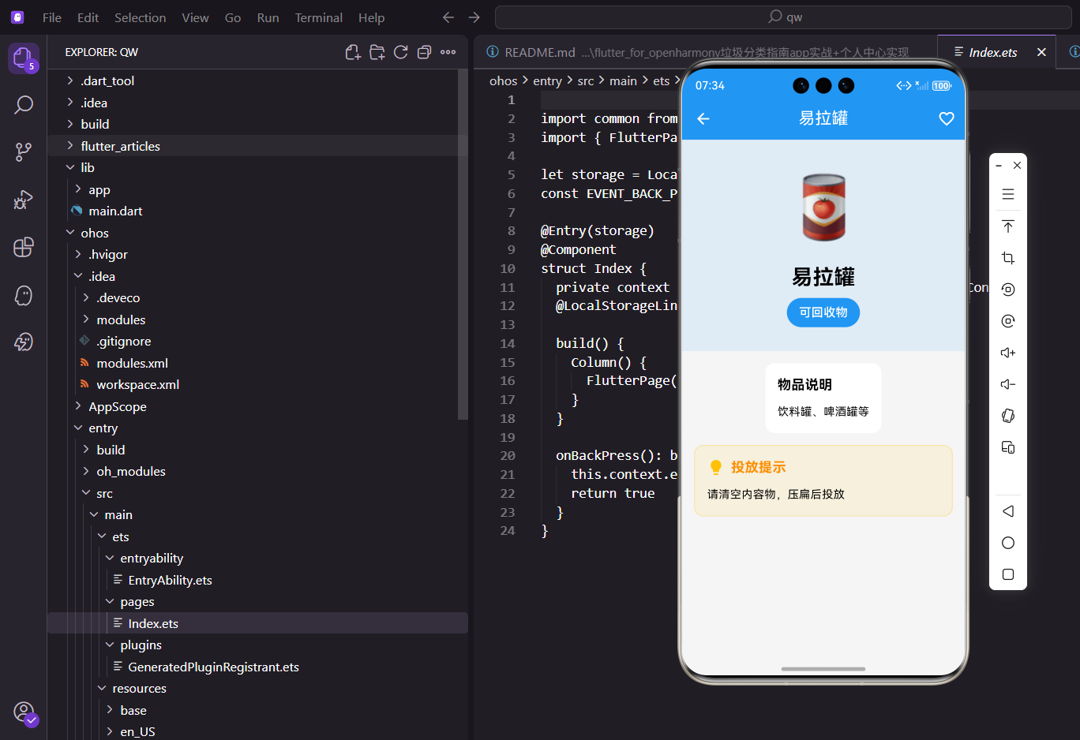The image size is (1080, 740).
Task: Open the Explorer view in activity bar
Action: (x=23, y=58)
